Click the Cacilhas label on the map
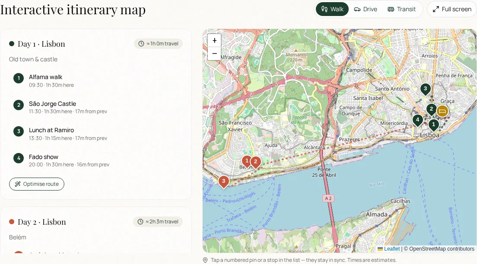This screenshot has height=264, width=477. pyautogui.click(x=401, y=201)
